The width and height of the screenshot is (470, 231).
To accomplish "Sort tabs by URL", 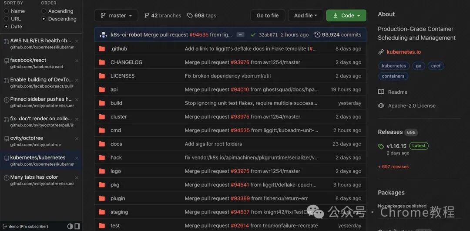I will (6, 19).
